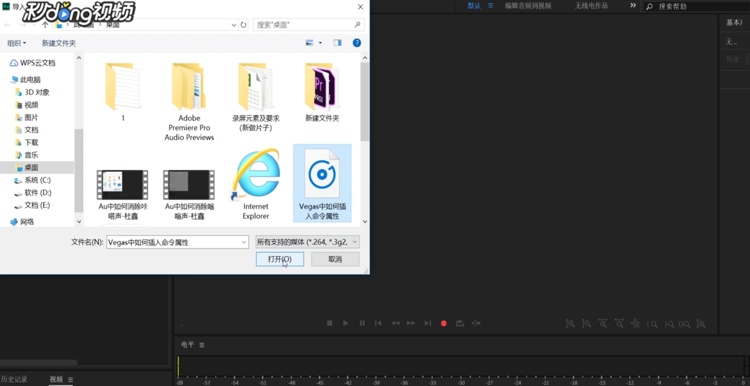The width and height of the screenshot is (750, 386).
Task: Click the 搜索帮助 search field
Action: coord(697,7)
